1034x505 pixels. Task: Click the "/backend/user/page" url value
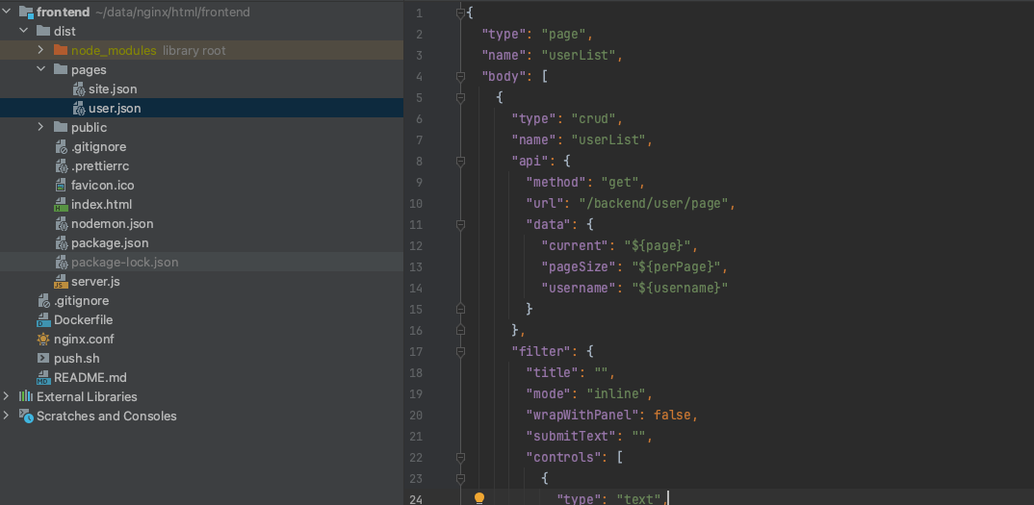654,203
